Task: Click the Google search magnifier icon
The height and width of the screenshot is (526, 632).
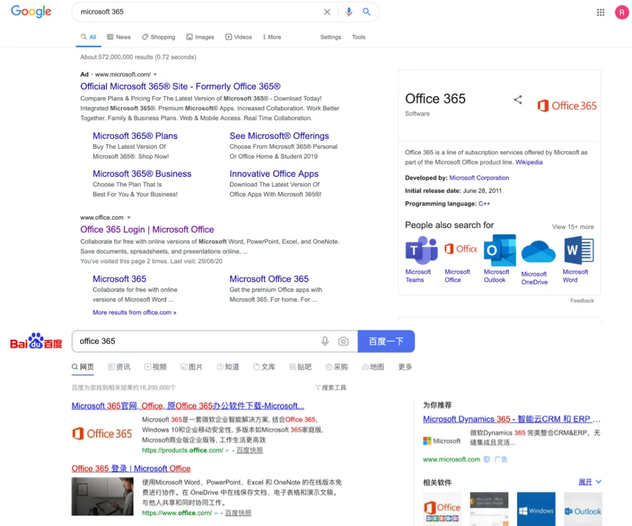Action: [x=366, y=12]
